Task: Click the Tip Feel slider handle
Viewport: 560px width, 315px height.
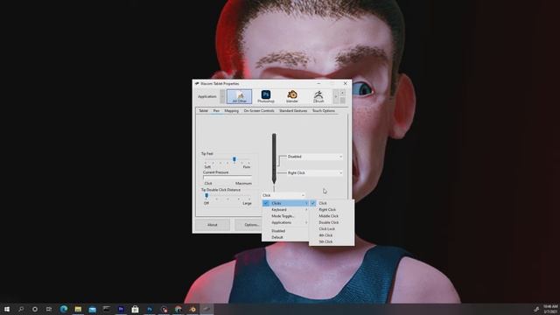Action: [234, 159]
